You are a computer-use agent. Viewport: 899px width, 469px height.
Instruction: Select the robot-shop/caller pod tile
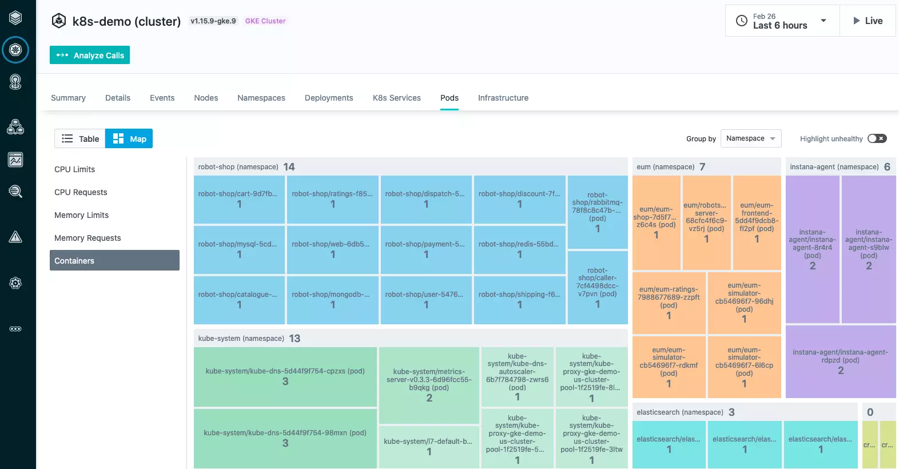coord(598,288)
